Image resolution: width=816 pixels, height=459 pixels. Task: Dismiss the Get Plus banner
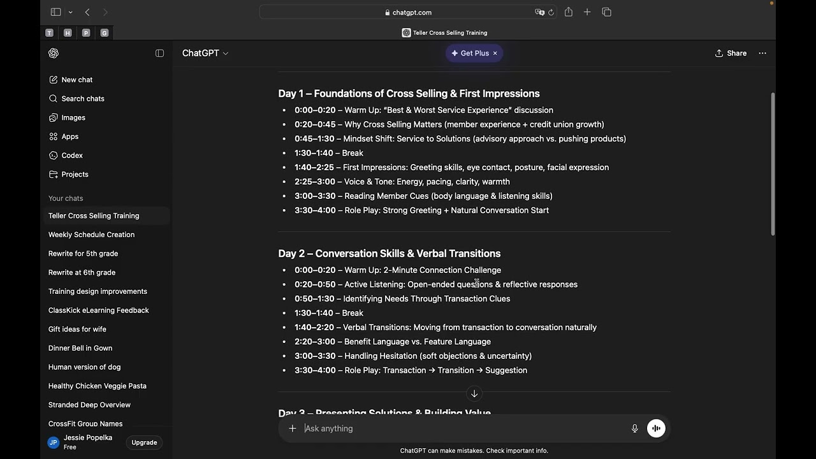point(495,54)
